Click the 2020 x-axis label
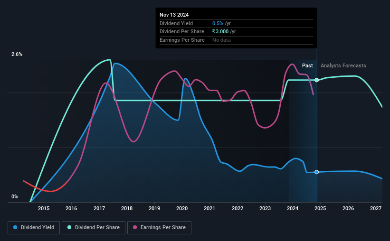 click(182, 208)
